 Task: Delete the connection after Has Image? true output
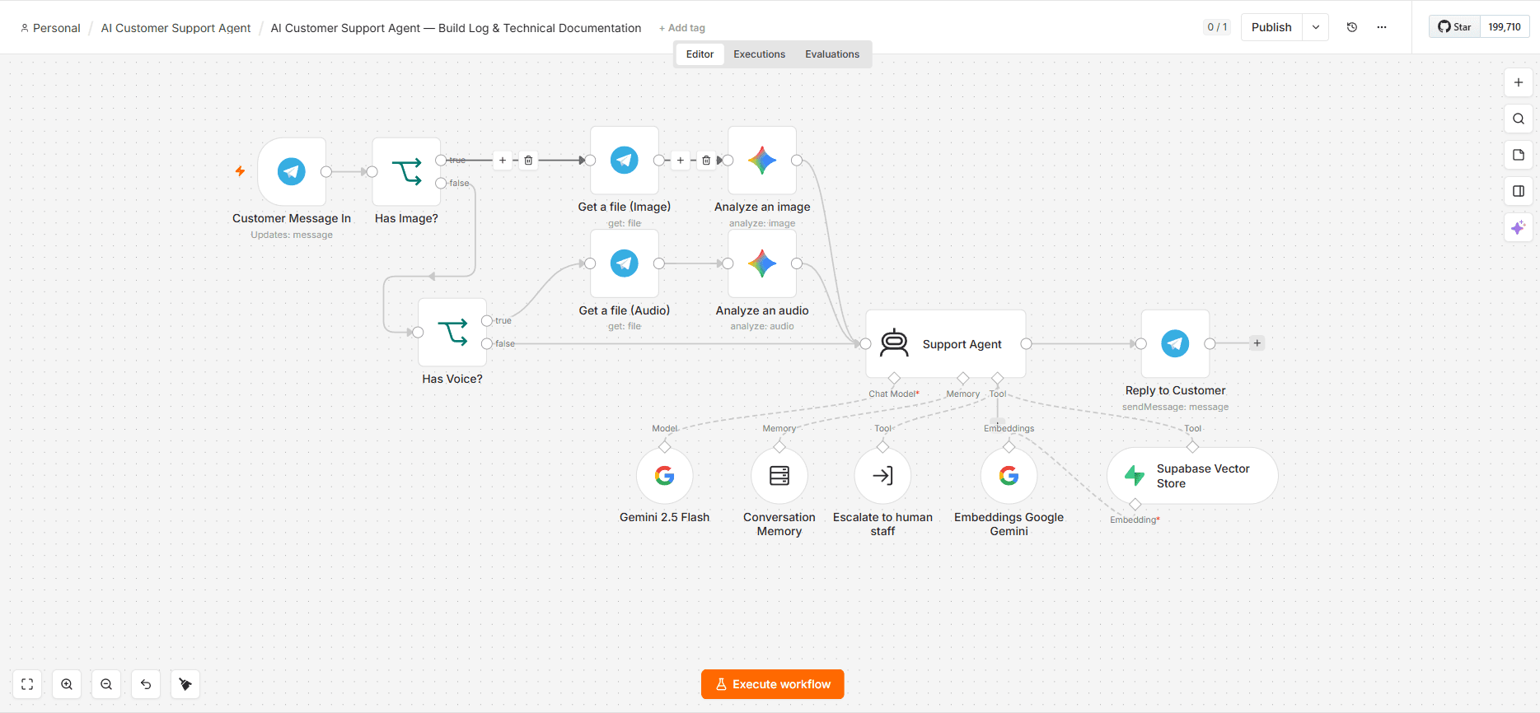(529, 161)
